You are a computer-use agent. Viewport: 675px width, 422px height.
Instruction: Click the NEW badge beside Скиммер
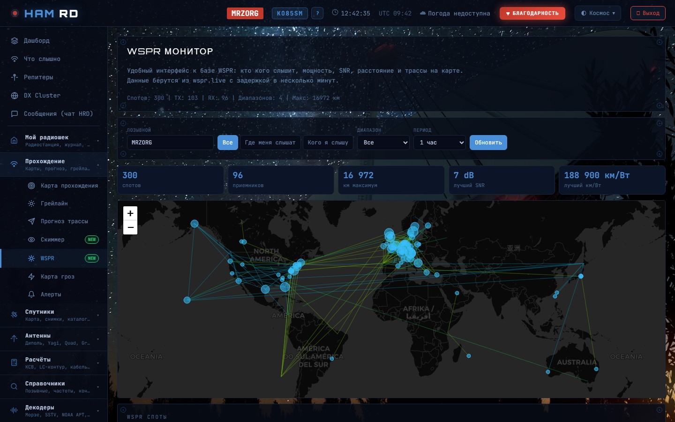click(92, 240)
